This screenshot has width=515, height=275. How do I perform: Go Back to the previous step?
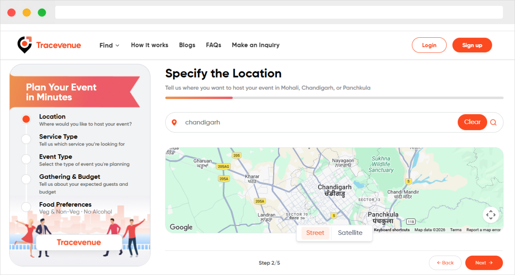445,263
